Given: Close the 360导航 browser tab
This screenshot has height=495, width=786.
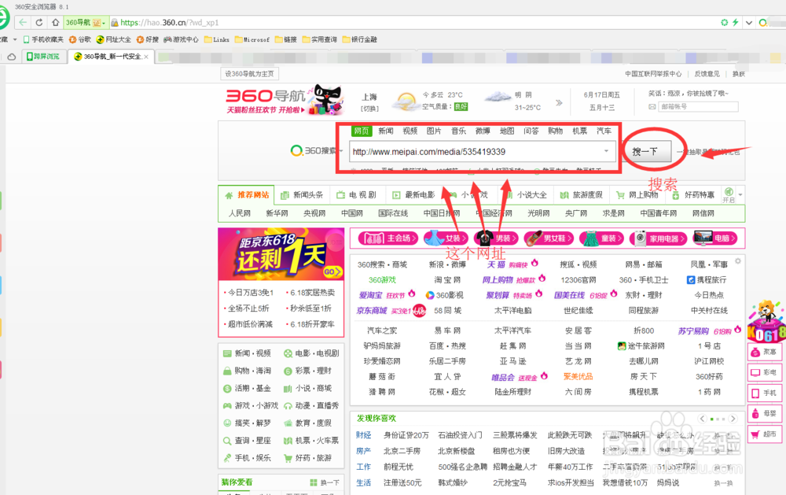Looking at the screenshot, I should (146, 57).
